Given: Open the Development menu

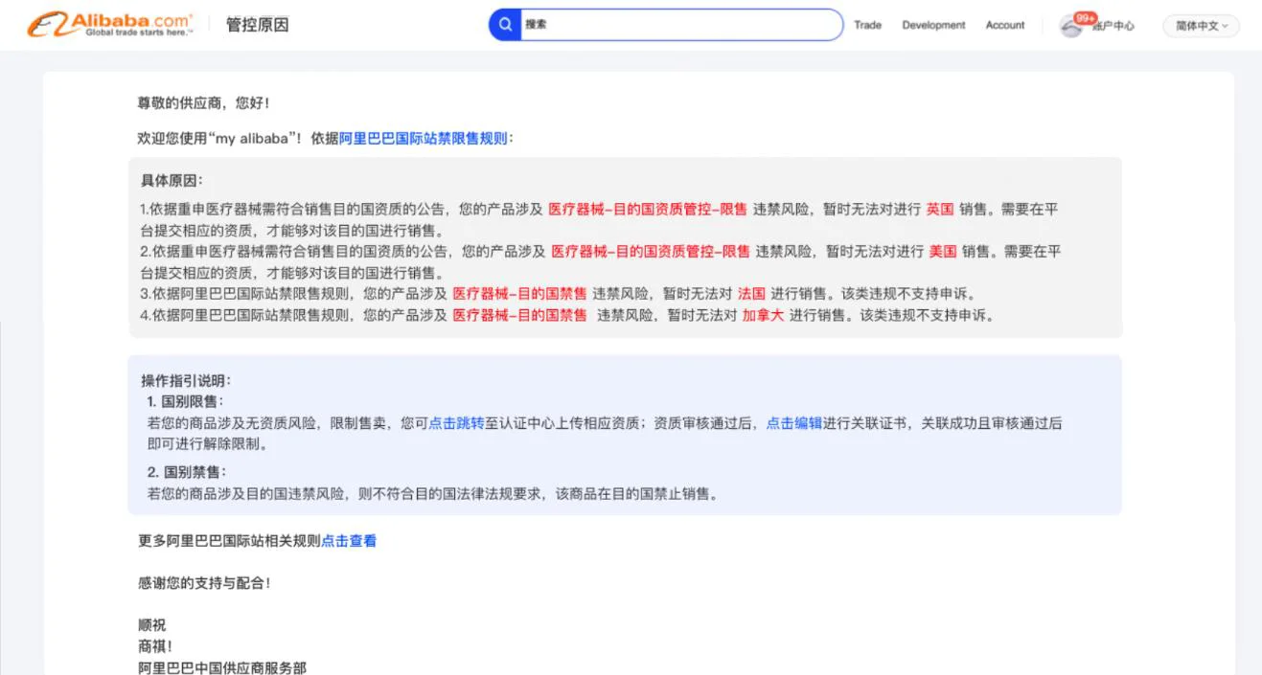Looking at the screenshot, I should (x=933, y=25).
